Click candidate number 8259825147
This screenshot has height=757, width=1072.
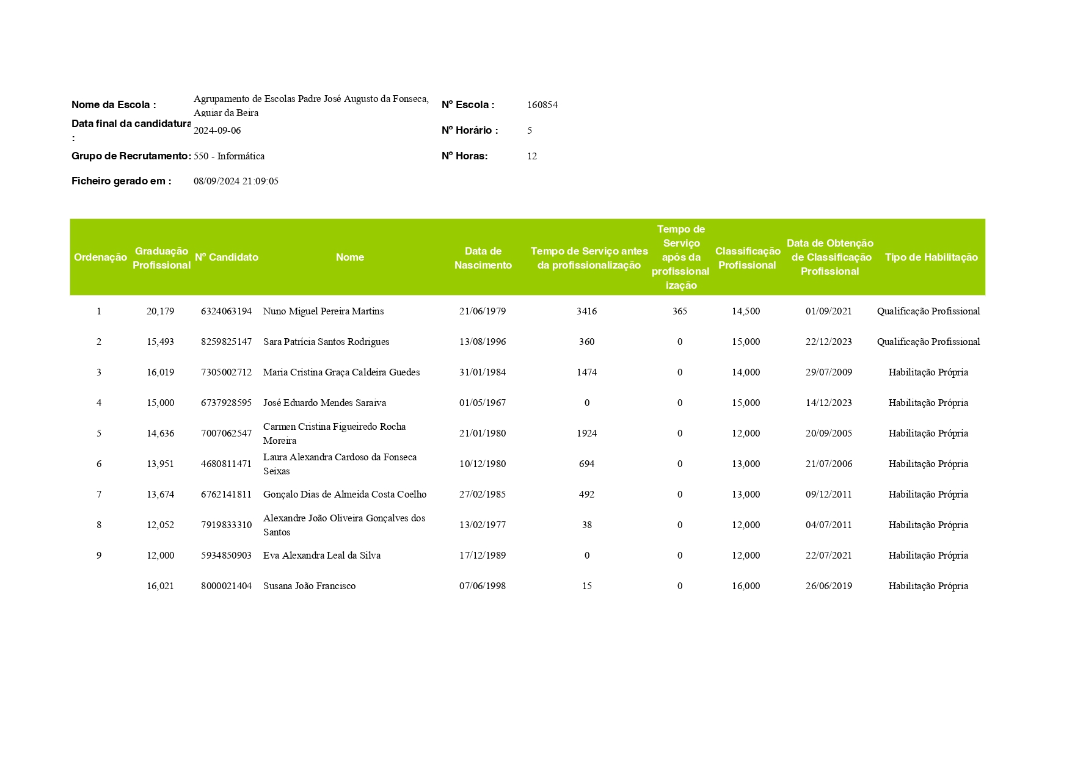pos(226,342)
